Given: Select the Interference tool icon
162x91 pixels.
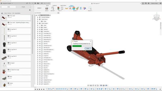Looking at the screenshot, I should click(x=70, y=8).
